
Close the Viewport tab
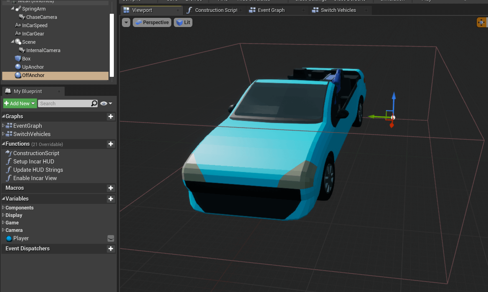point(178,10)
